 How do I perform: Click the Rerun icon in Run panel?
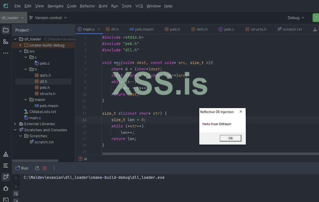[x=37, y=168]
